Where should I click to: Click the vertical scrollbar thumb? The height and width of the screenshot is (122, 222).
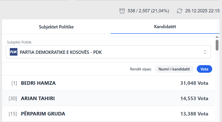pyautogui.click(x=217, y=45)
